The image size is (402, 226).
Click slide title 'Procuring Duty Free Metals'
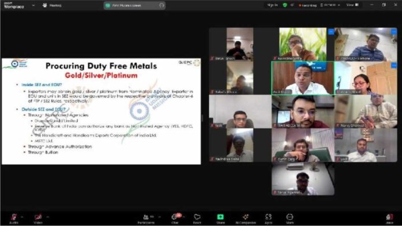click(x=101, y=66)
